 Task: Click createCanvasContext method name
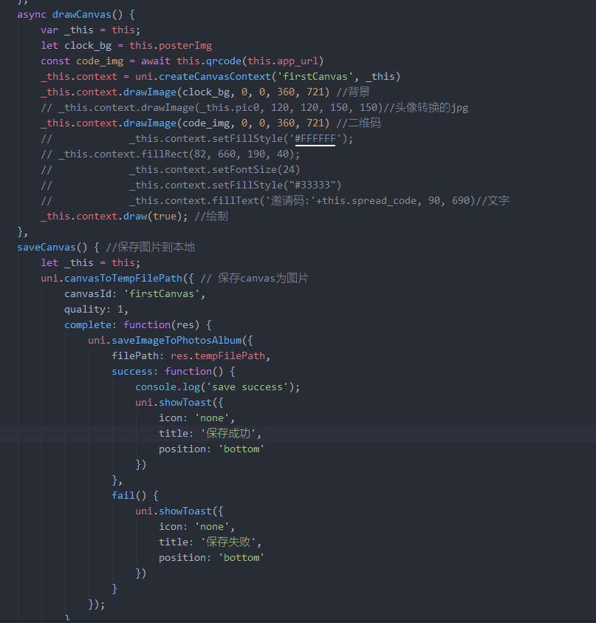pyautogui.click(x=215, y=77)
